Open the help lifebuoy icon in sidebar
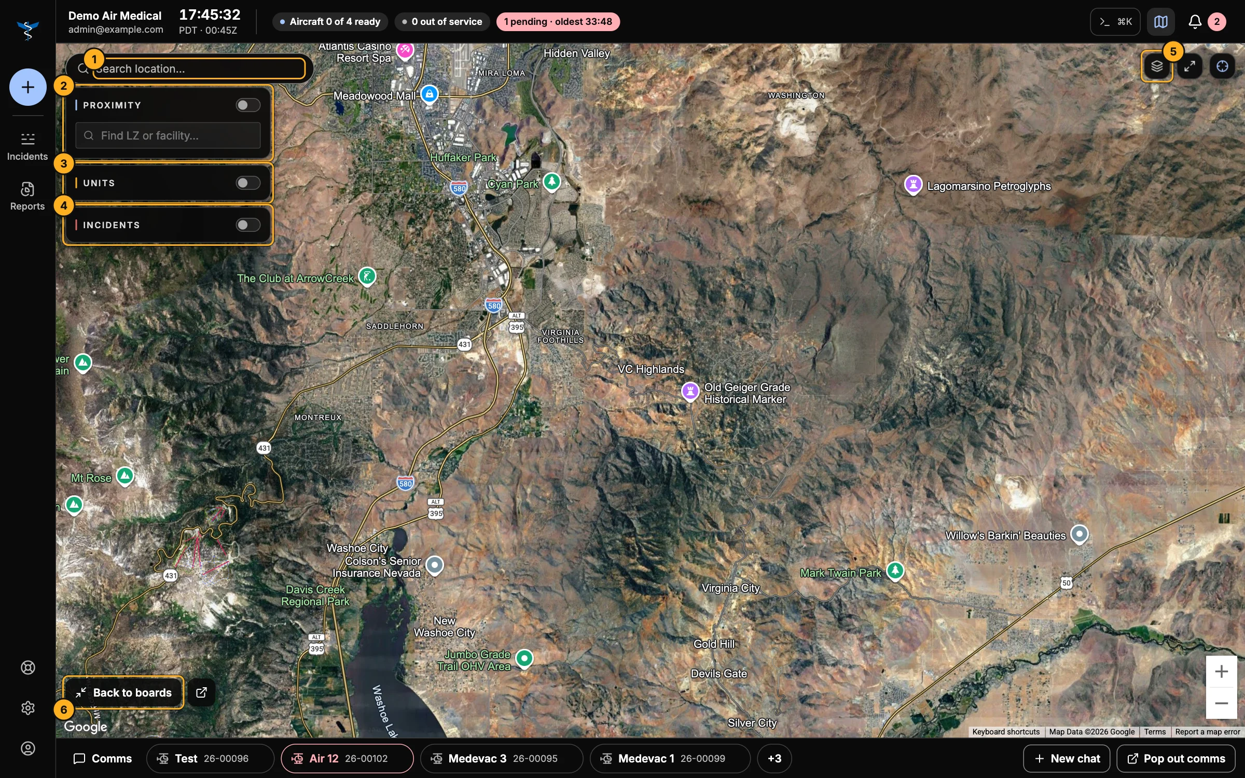1245x778 pixels. (x=27, y=668)
